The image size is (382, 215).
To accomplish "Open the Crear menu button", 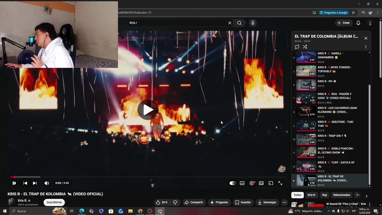I will (343, 23).
